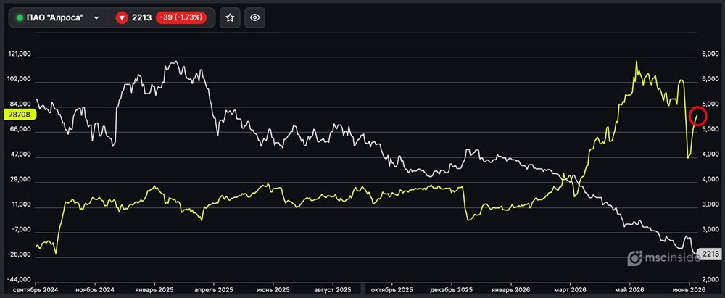
Task: Click the апрель 2025 axis label
Action: tap(213, 290)
